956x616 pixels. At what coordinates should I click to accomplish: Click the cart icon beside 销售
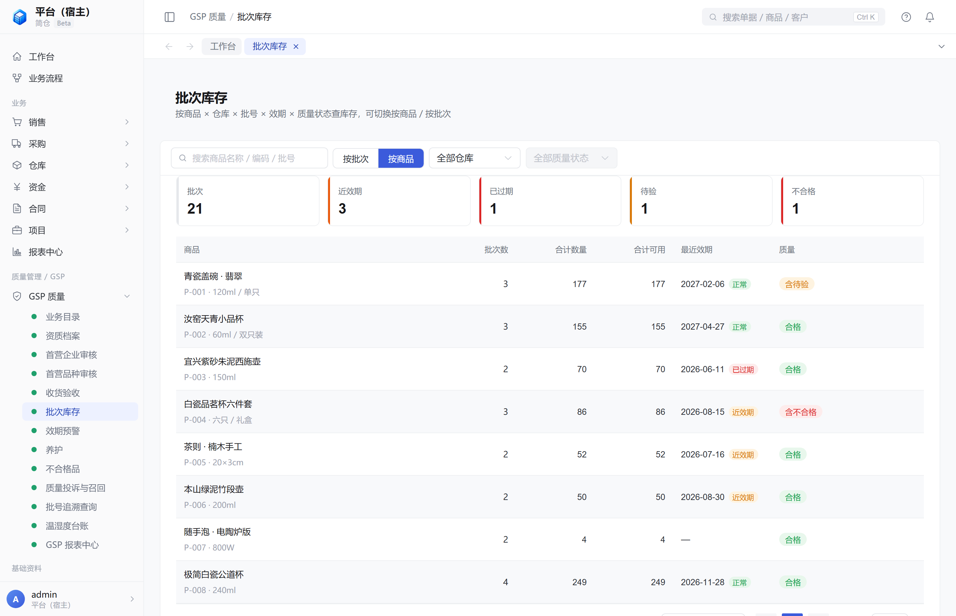tap(17, 122)
